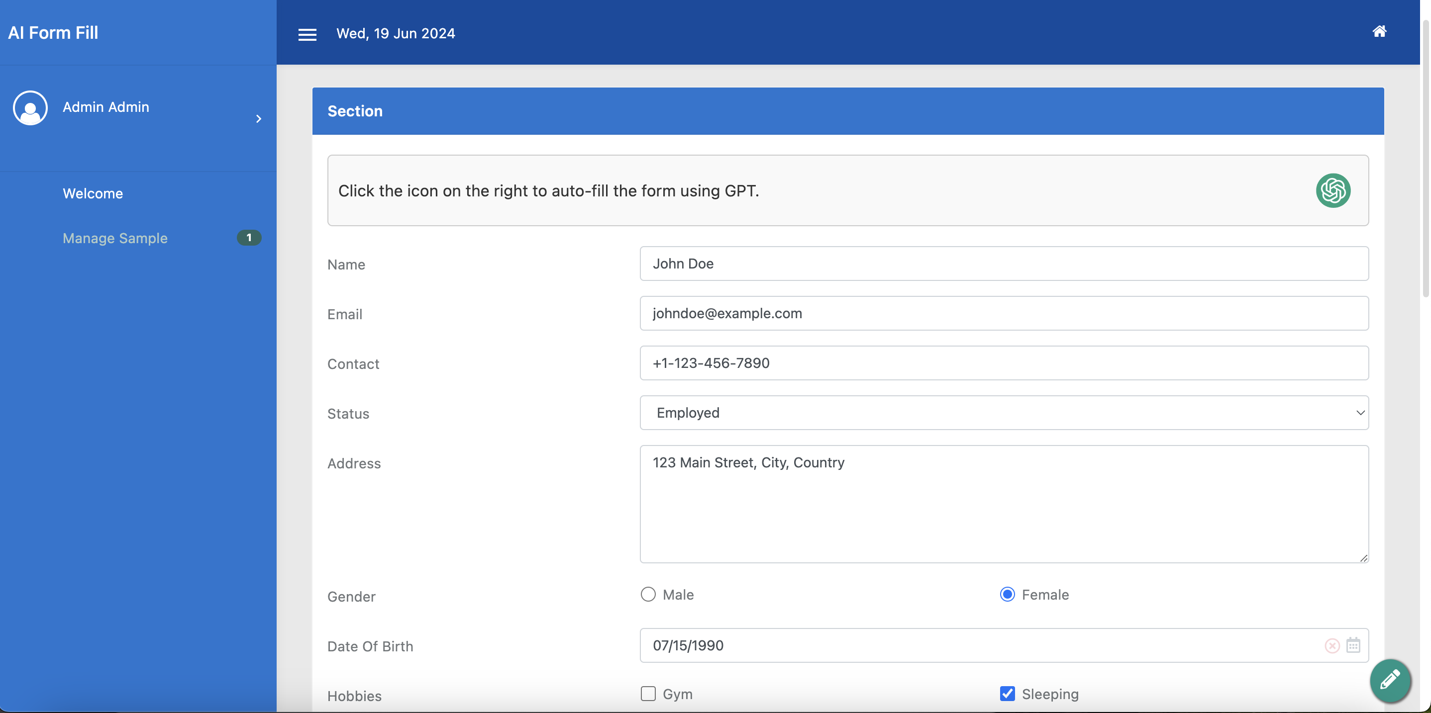Open the Status dropdown
1431x713 pixels.
pyautogui.click(x=1004, y=413)
